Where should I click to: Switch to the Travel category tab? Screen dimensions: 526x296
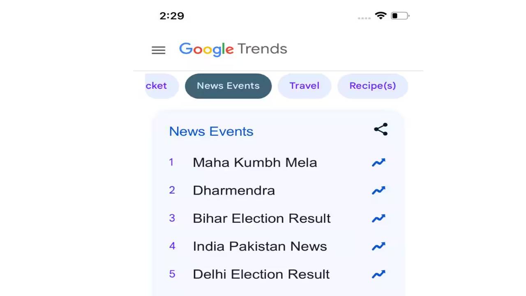coord(304,86)
